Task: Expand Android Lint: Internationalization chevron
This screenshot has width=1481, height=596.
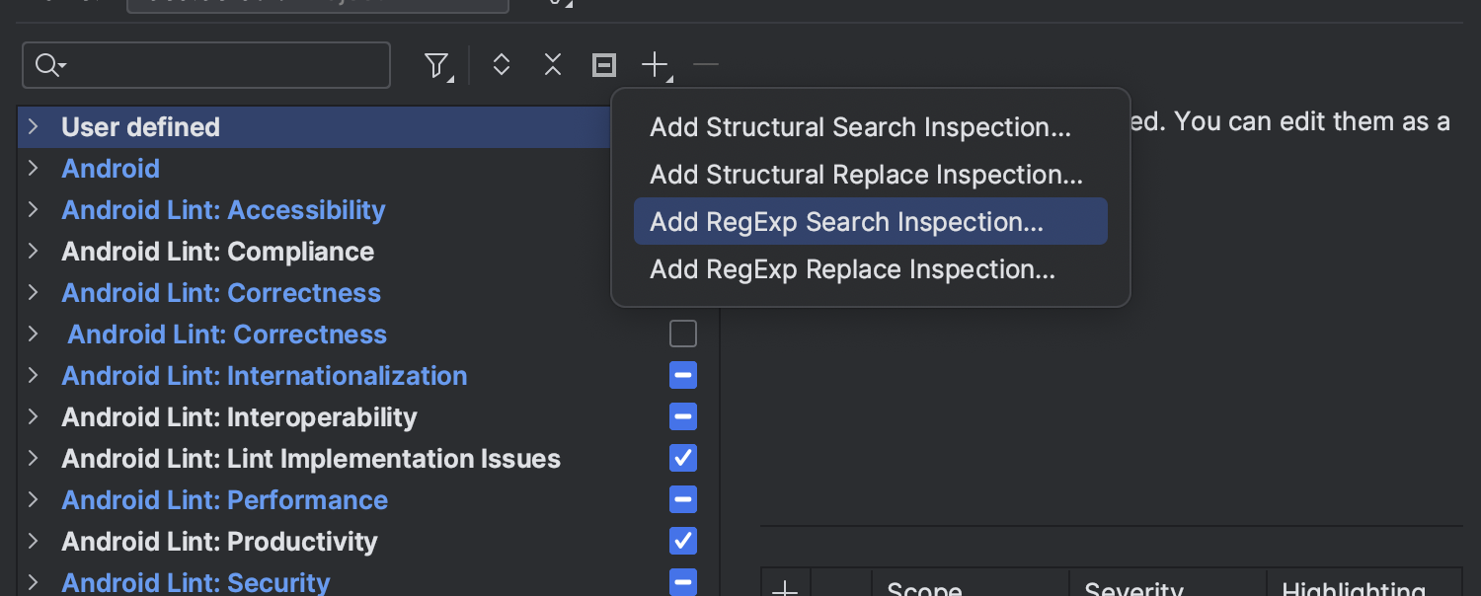Action: click(34, 376)
